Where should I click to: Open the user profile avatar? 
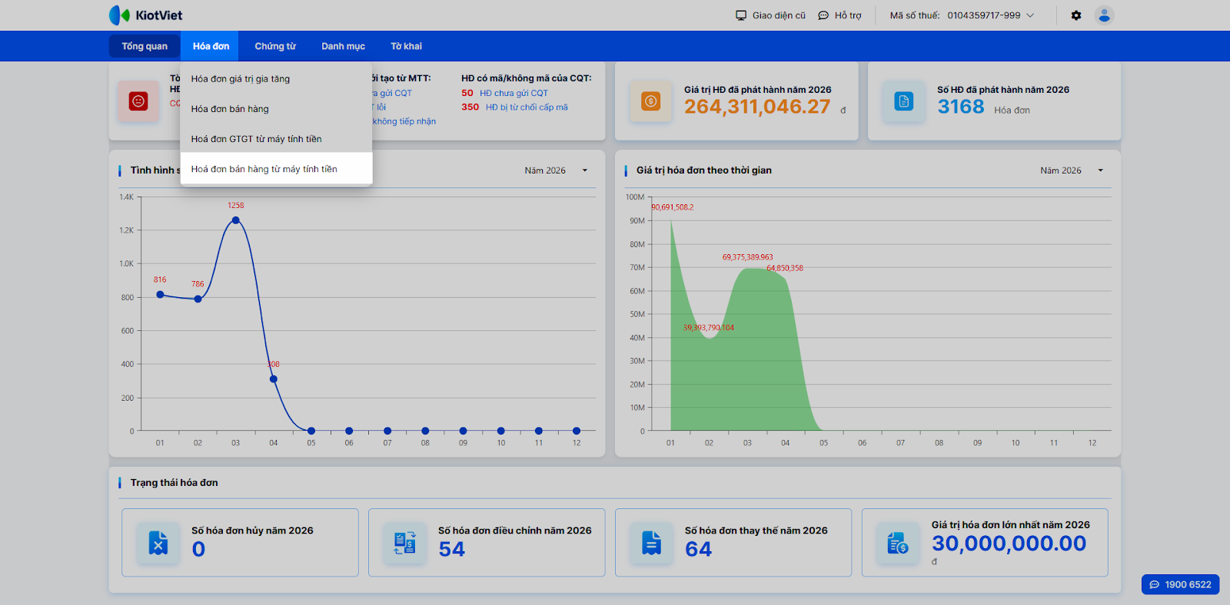[1104, 15]
